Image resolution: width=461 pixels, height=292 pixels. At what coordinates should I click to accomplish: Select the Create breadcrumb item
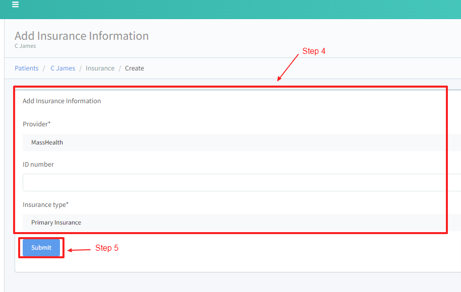click(x=135, y=68)
